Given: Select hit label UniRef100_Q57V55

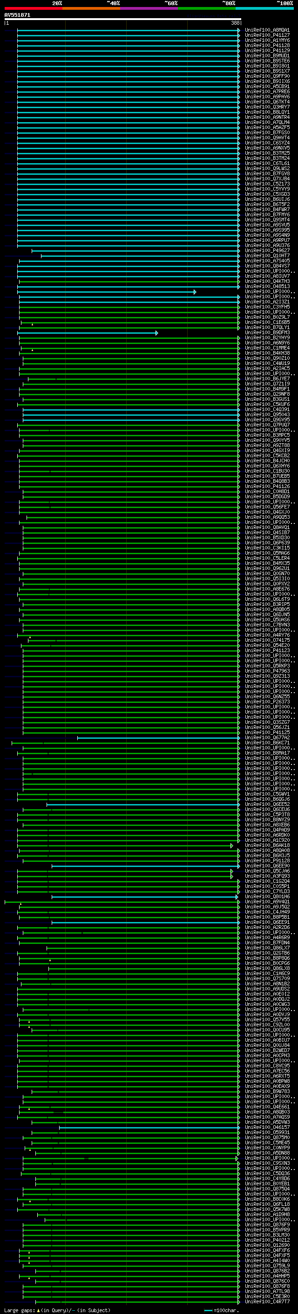Looking at the screenshot, I should tap(267, 1019).
